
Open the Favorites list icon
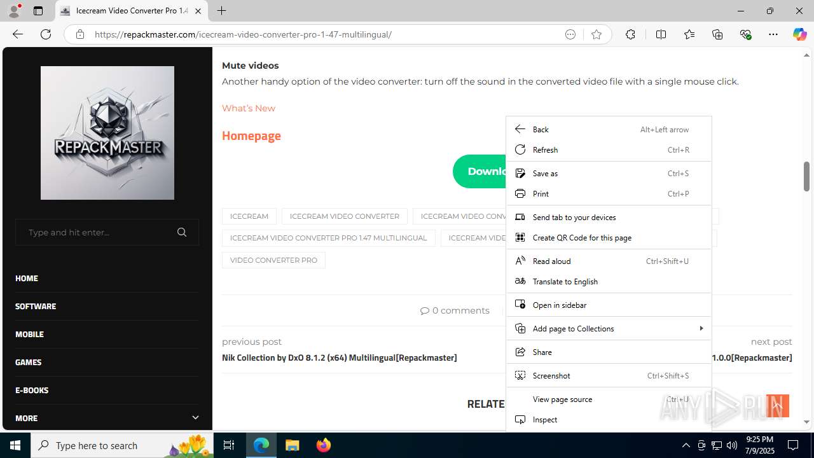[x=689, y=34]
